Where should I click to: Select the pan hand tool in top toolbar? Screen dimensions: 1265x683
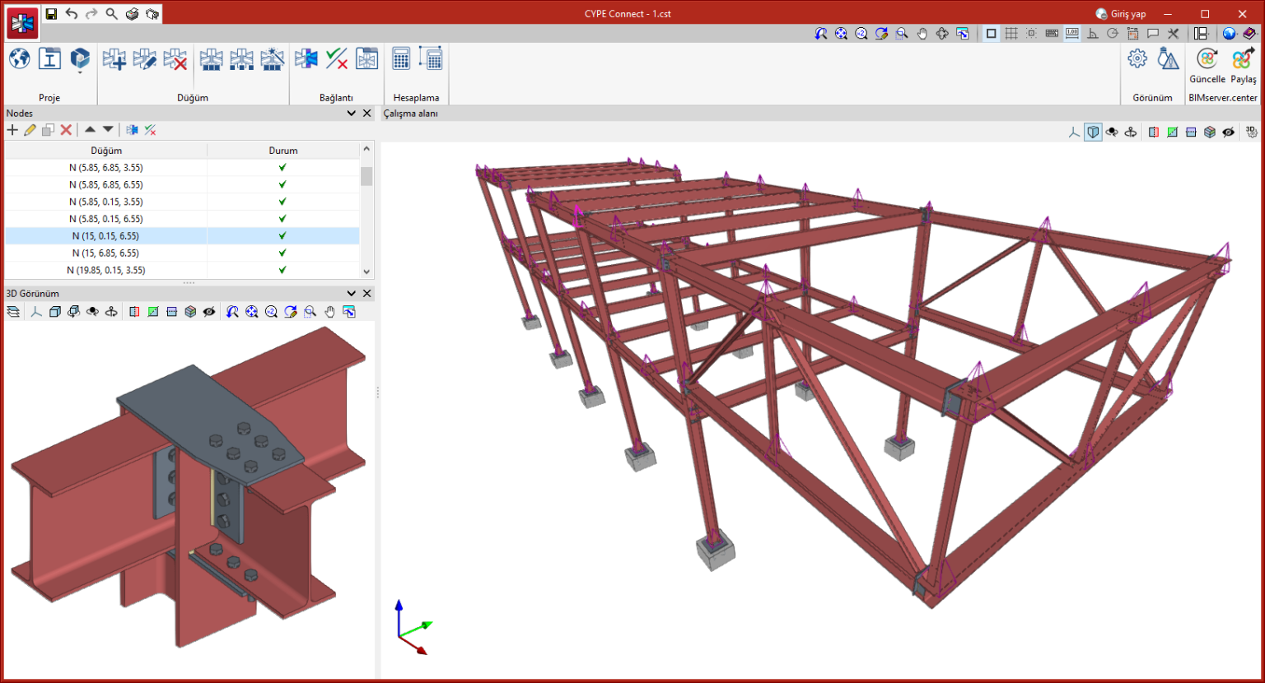tap(922, 34)
